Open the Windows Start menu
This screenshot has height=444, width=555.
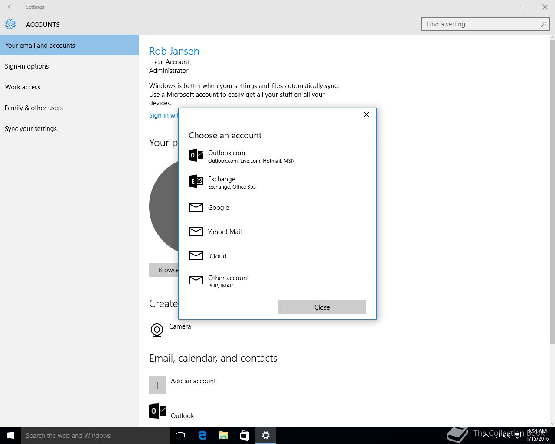[x=10, y=435]
